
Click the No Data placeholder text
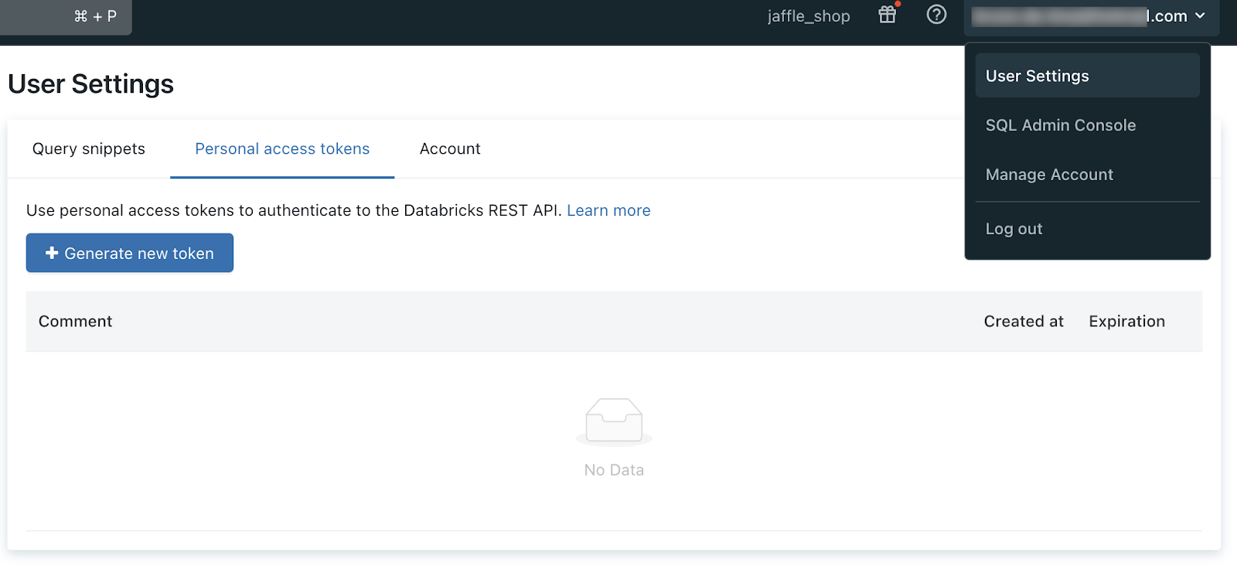(x=614, y=470)
